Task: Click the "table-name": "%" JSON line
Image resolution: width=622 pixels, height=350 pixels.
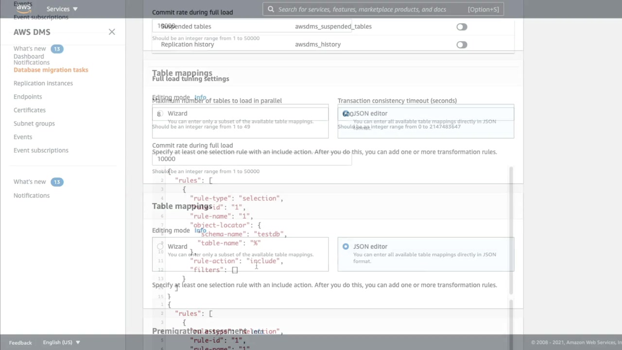Action: pos(229,243)
